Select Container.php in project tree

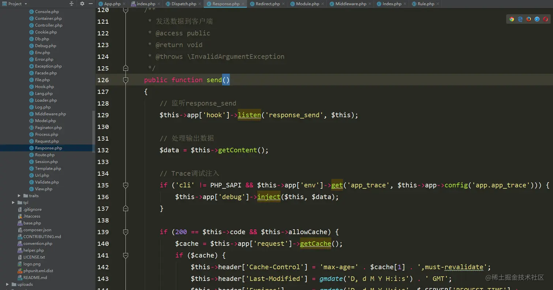tap(48, 18)
